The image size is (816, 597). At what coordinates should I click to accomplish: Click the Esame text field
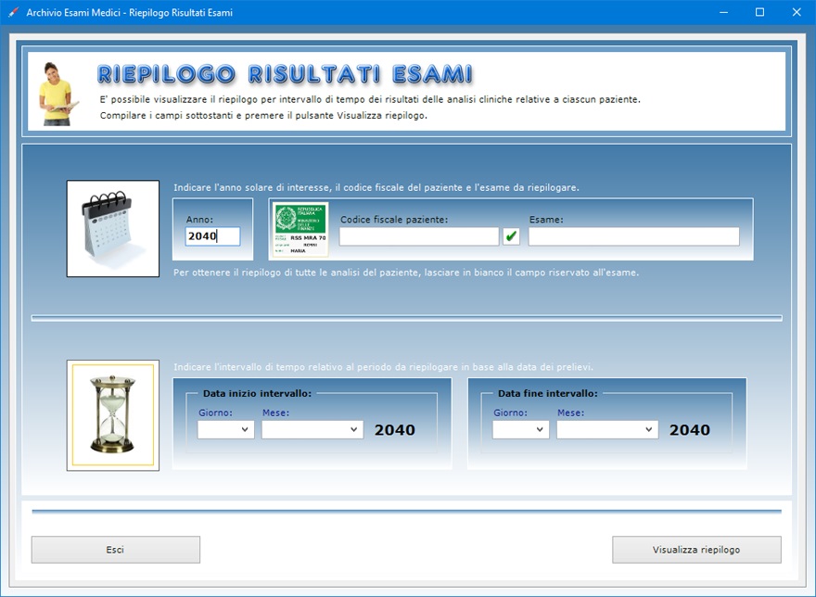click(633, 236)
